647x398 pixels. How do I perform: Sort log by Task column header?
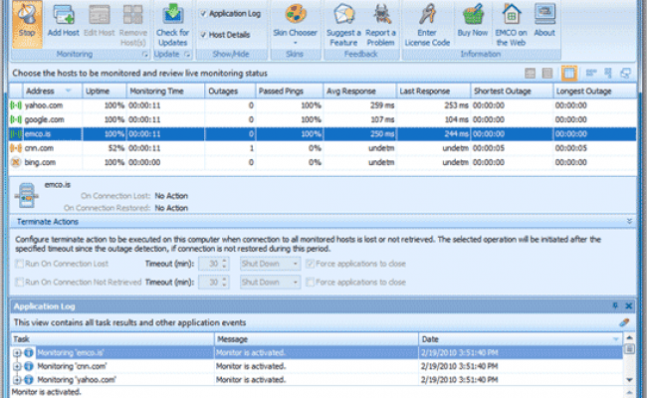[x=112, y=339]
